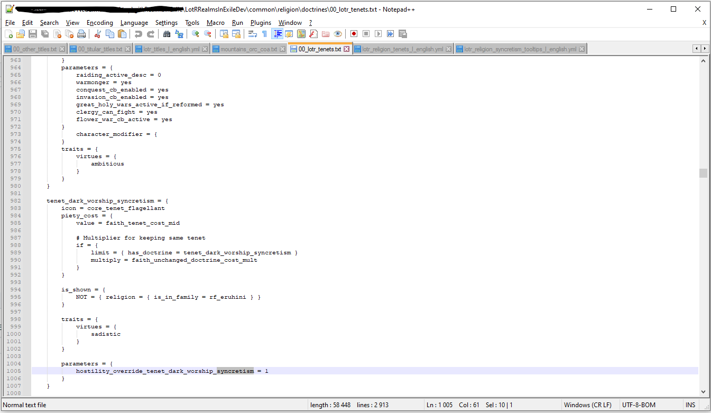The image size is (711, 413).
Task: Click the Copy toolbar icon
Action: [x=110, y=34]
